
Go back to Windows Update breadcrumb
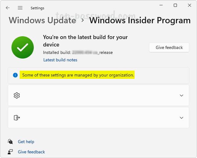tap(42, 20)
